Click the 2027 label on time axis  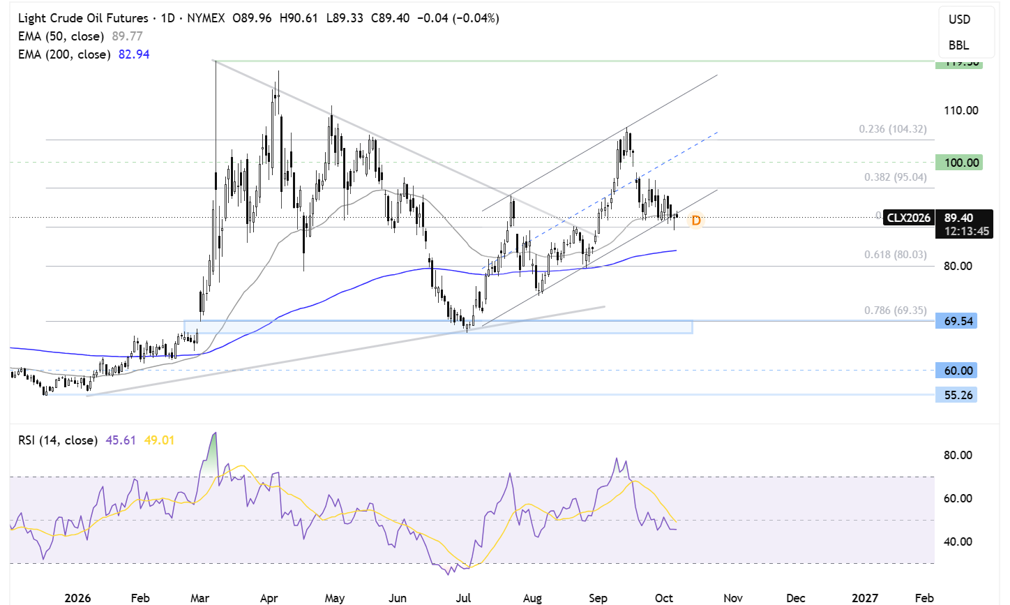coord(865,598)
